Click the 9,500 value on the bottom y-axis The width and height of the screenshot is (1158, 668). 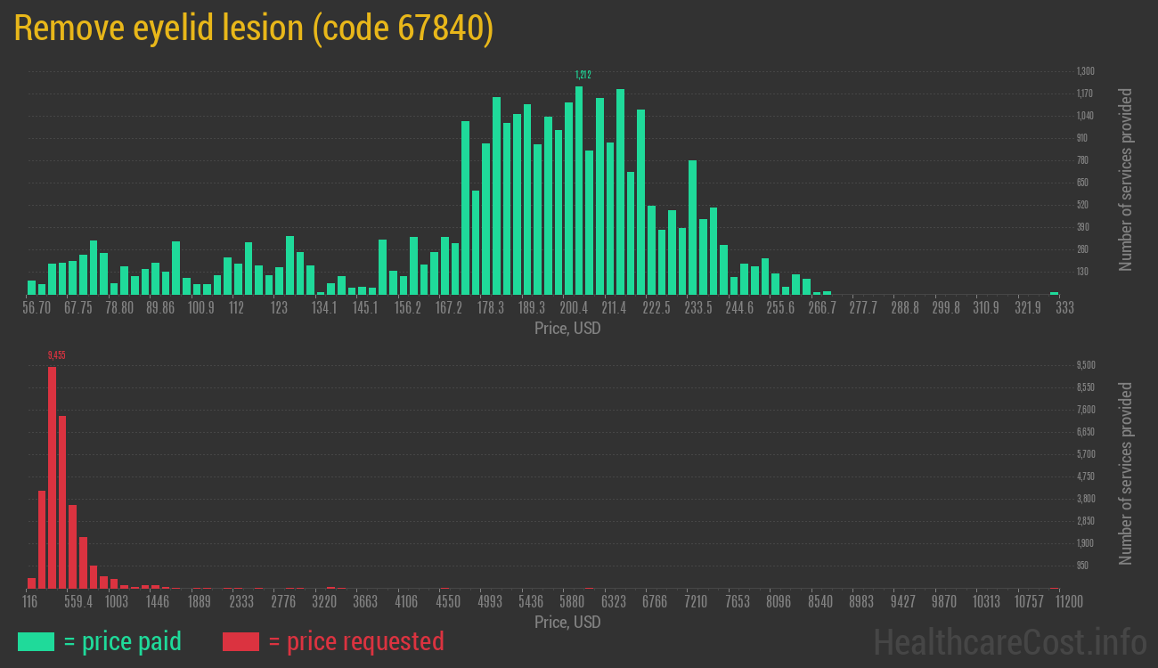coord(1085,365)
